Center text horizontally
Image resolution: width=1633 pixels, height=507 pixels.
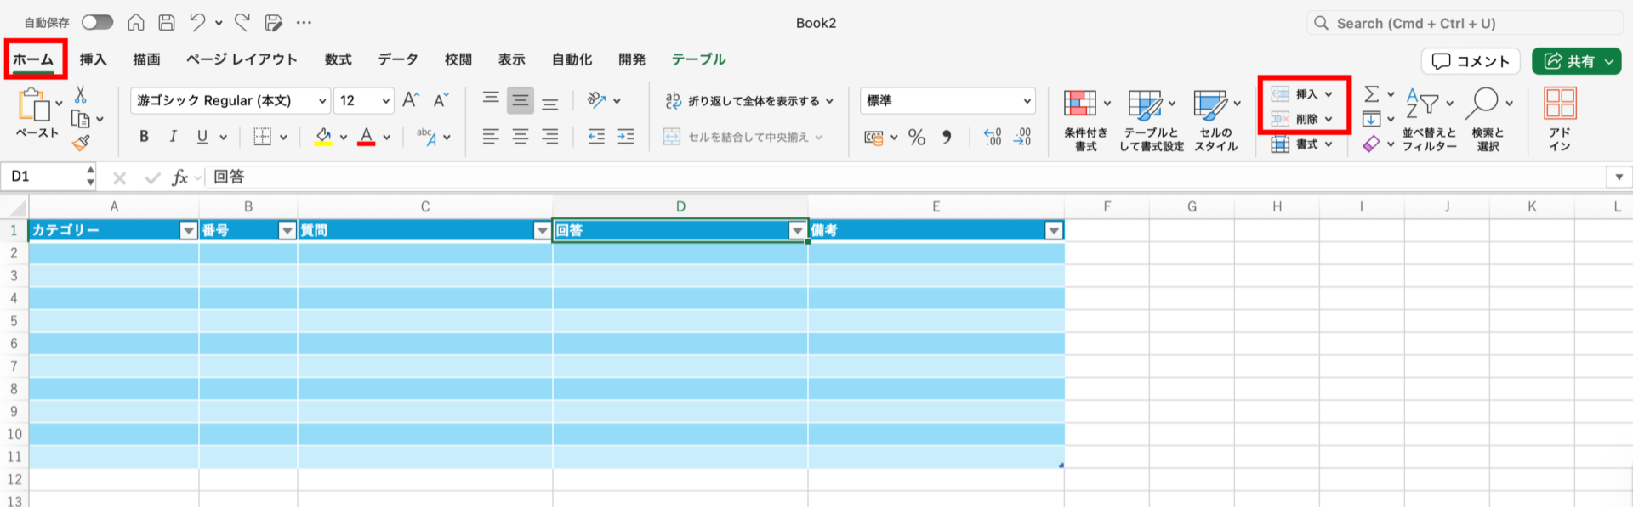tap(521, 137)
